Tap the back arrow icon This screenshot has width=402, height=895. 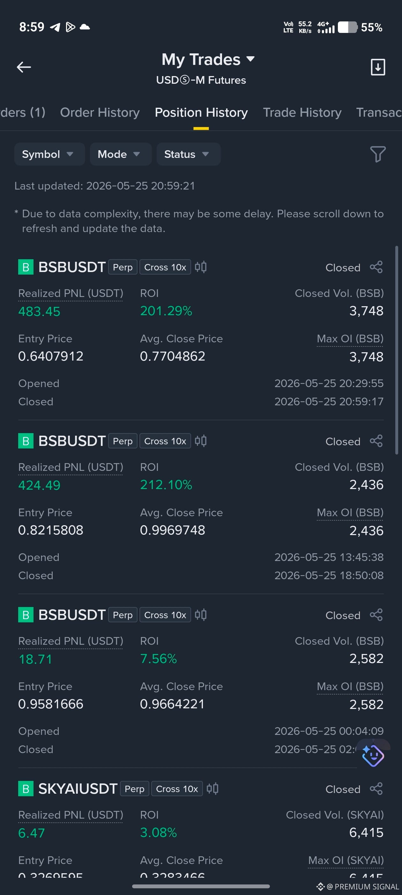point(24,67)
